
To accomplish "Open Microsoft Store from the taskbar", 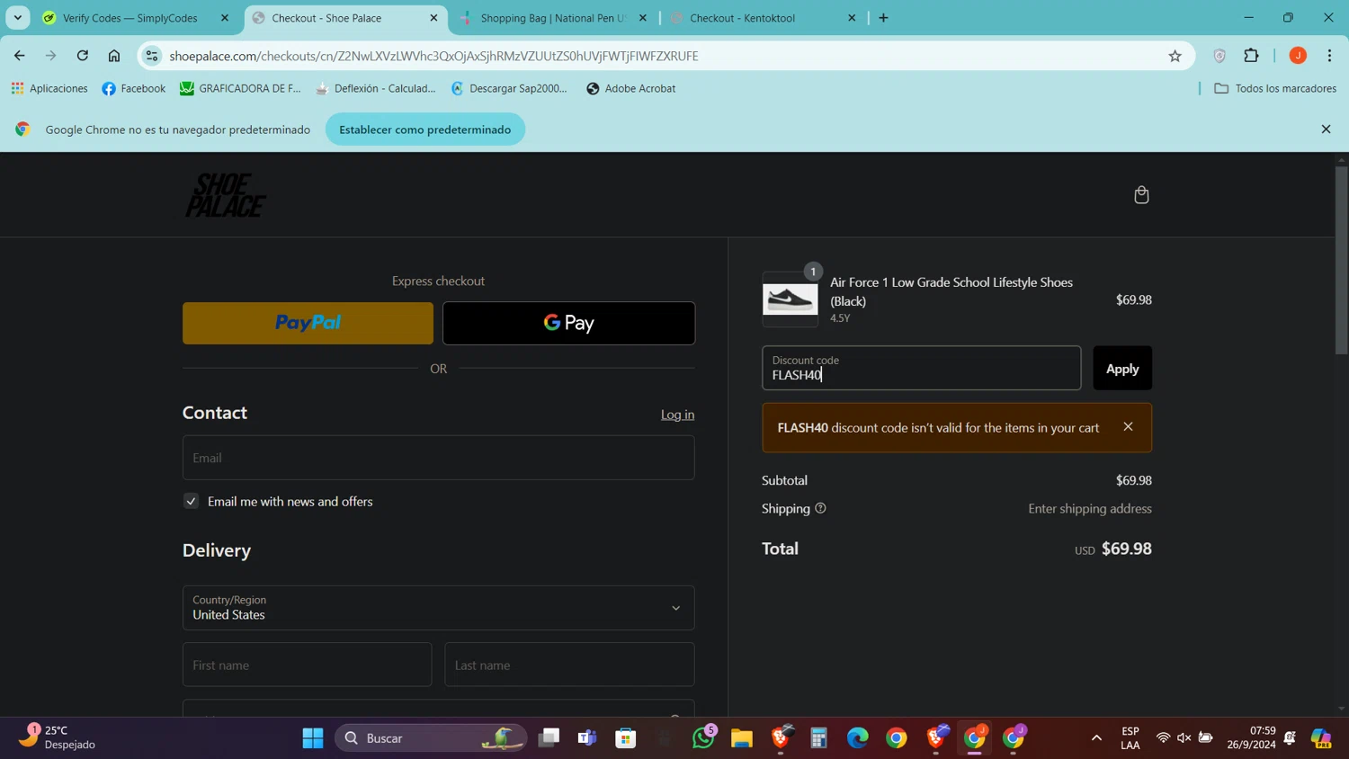I will tap(626, 738).
